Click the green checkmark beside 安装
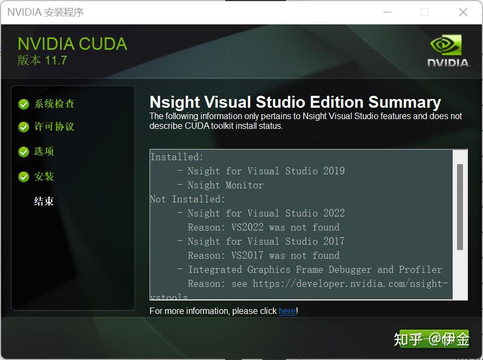 [x=24, y=176]
